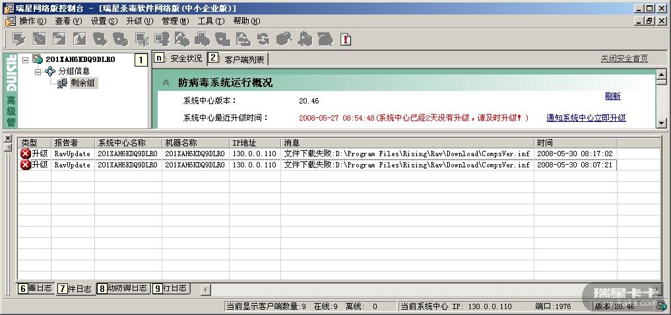
Task: Open the 帮助(H) menu
Action: point(247,21)
